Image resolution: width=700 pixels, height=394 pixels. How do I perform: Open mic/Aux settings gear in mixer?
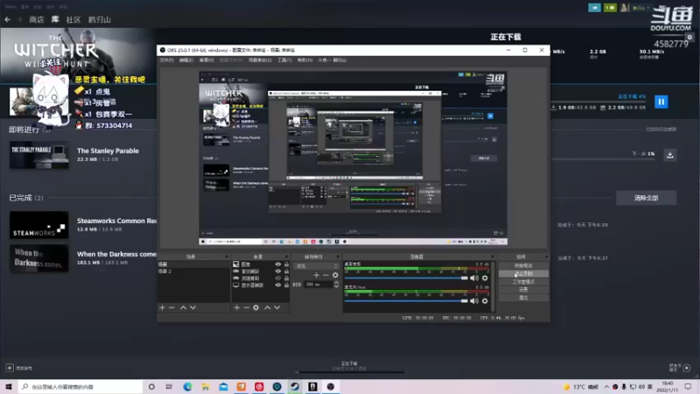click(x=485, y=301)
